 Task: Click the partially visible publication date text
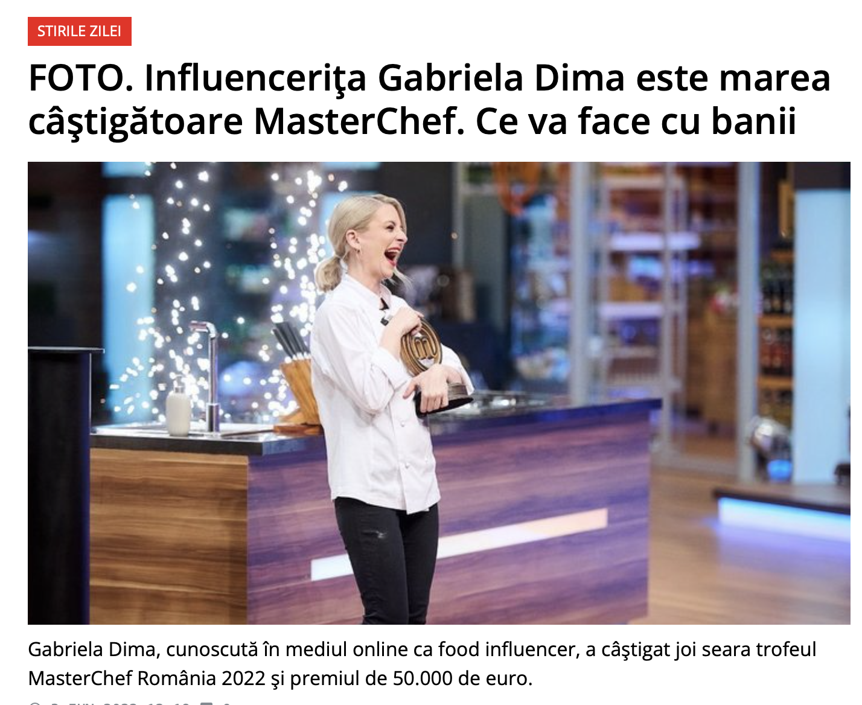pyautogui.click(x=120, y=703)
